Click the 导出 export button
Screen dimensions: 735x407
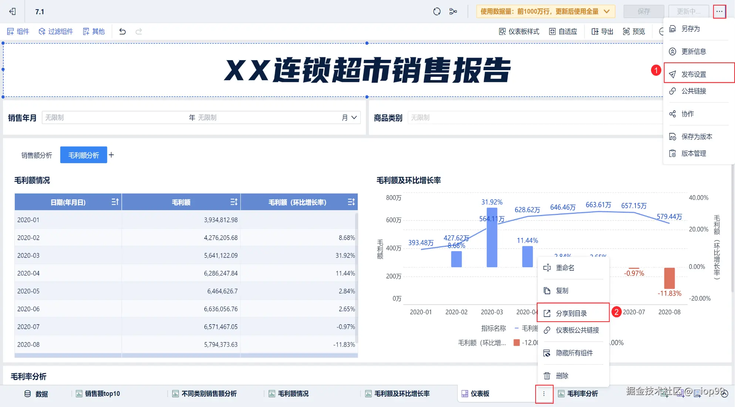602,31
